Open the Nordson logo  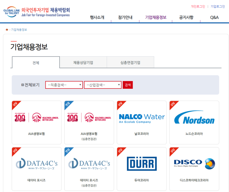click(194, 117)
